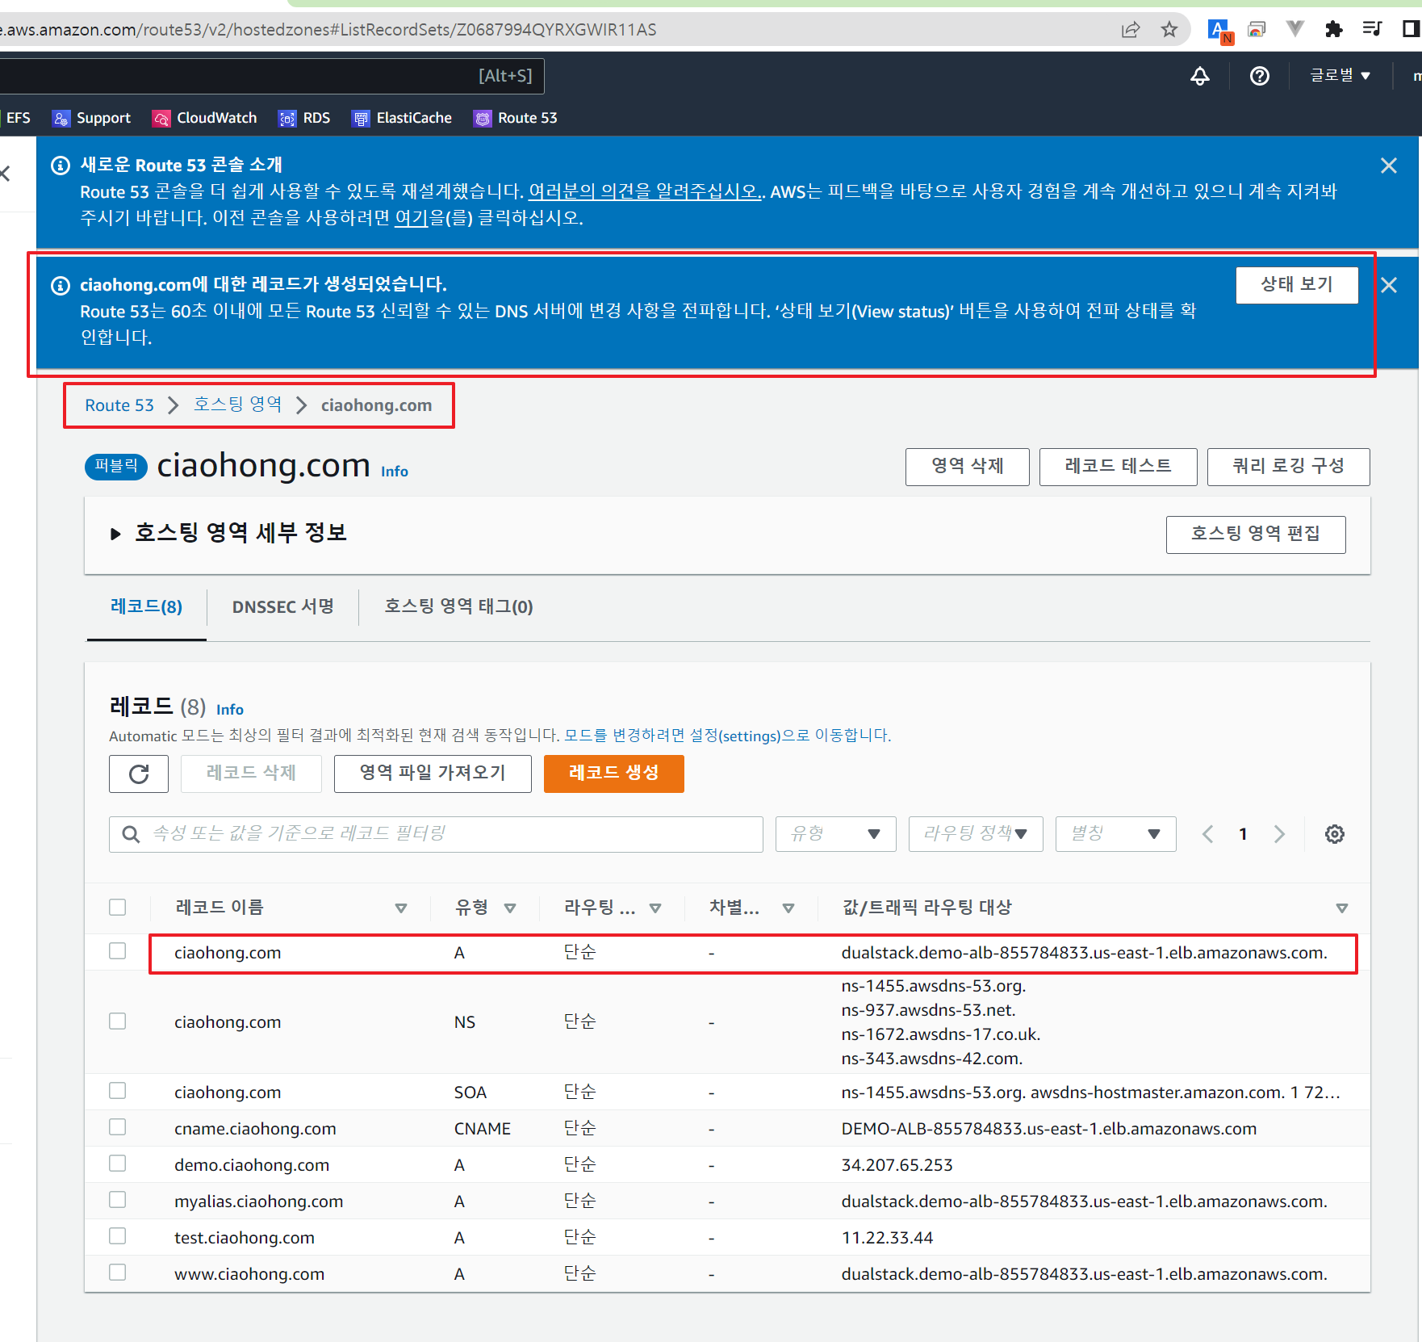Dismiss the record created notification

pos(1389,285)
